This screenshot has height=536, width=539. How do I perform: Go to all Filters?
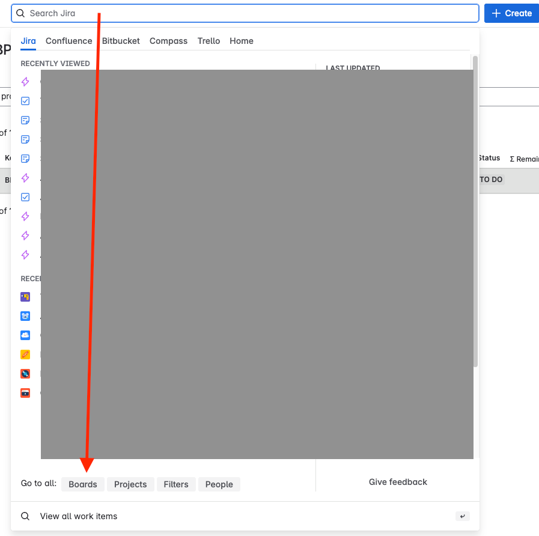(x=176, y=484)
